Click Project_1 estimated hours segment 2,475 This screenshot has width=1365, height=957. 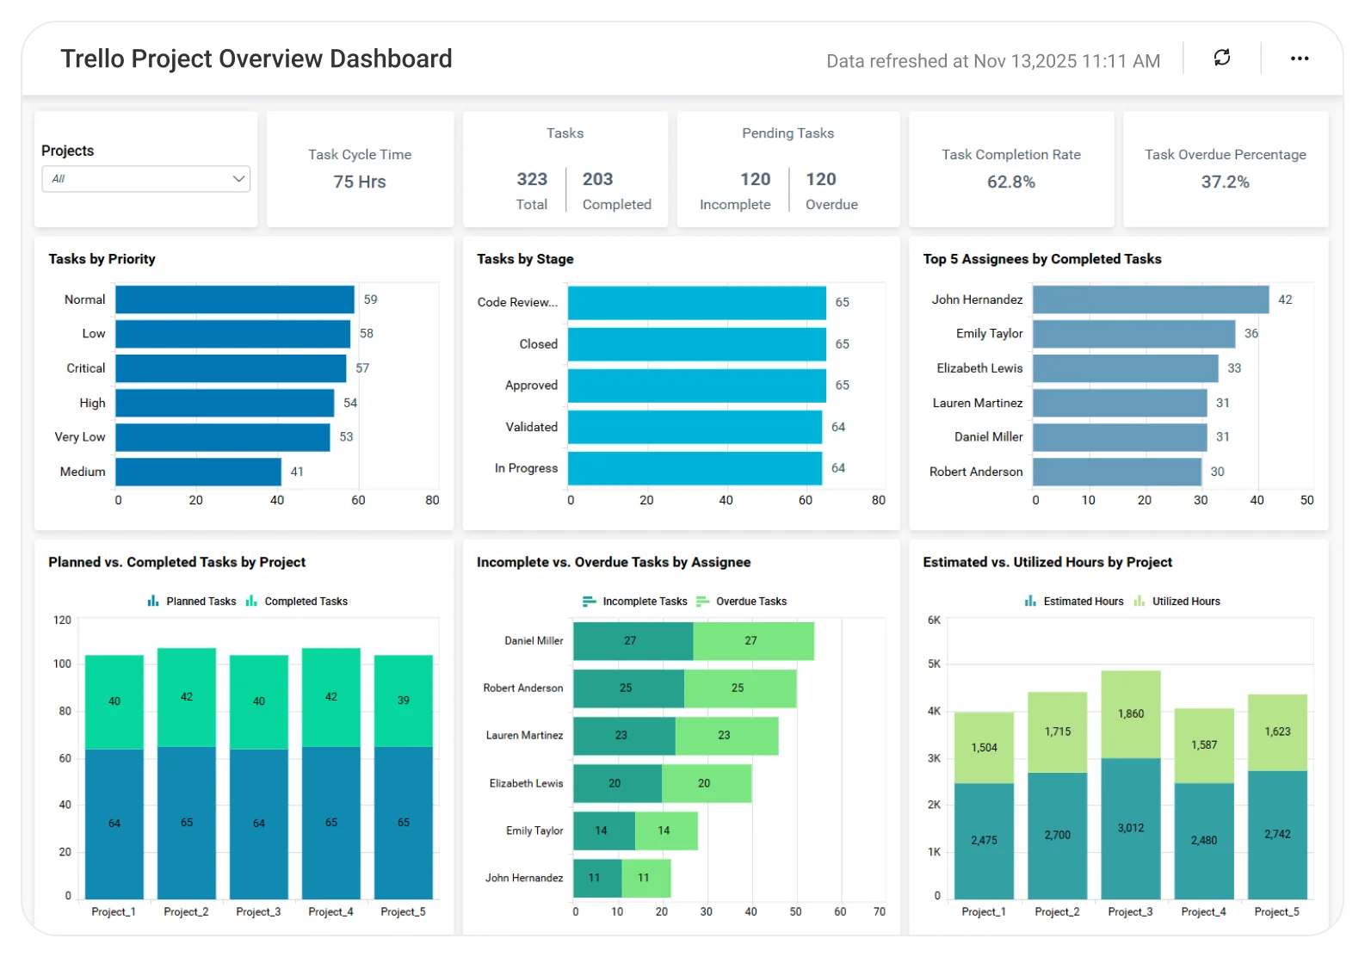[x=984, y=841]
